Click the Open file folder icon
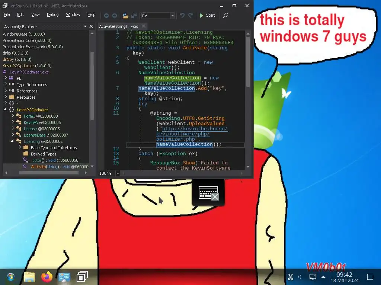The image size is (381, 285). 125,16
